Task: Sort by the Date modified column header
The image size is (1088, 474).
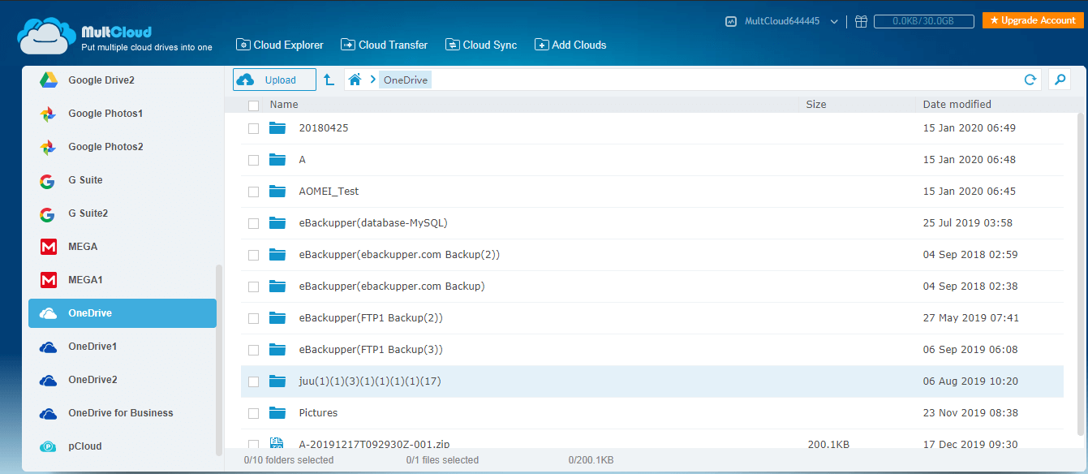Action: pyautogui.click(x=957, y=105)
